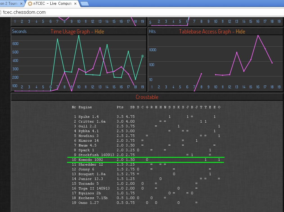284x212 pixels.
Task: Select the "Bouquet 1.8a" engine row
Action: pos(146,174)
